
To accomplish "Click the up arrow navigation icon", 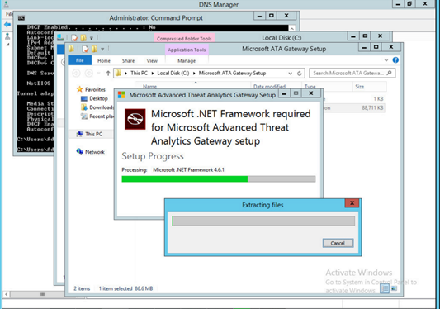I will [108, 74].
